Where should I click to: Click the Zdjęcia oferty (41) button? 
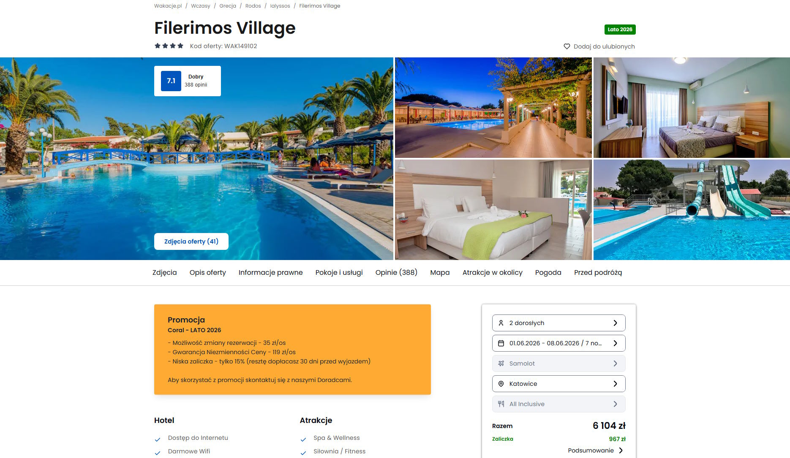(191, 241)
